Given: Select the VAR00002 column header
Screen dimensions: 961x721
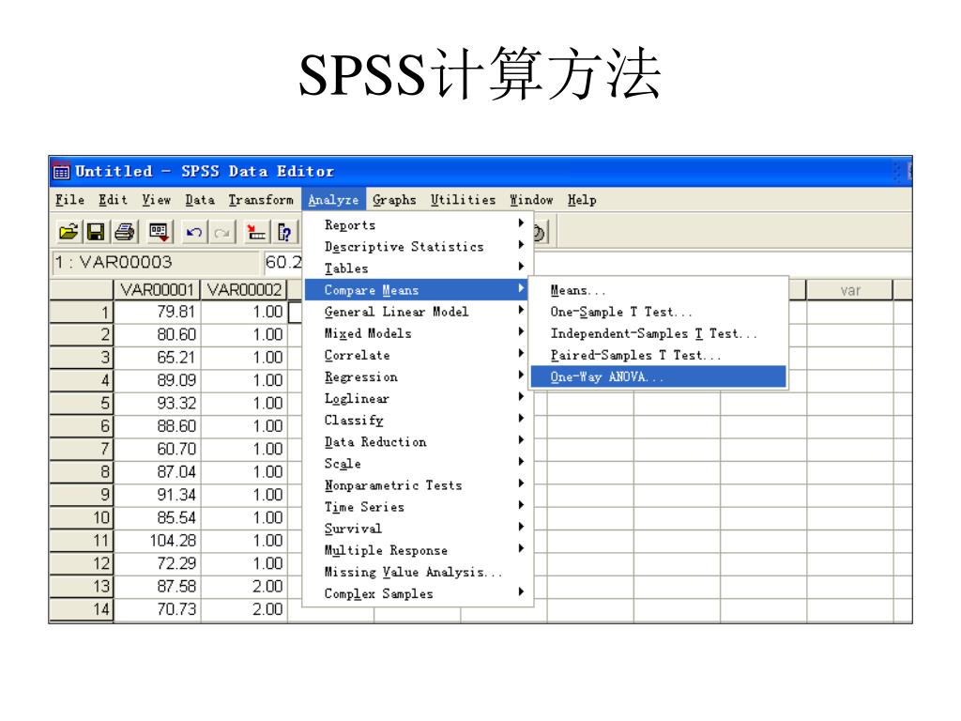Looking at the screenshot, I should [x=245, y=289].
